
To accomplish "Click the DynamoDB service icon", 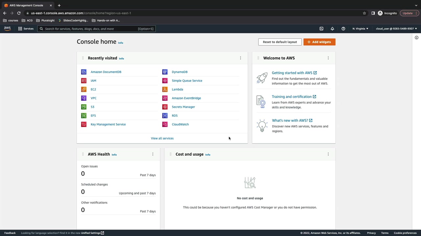I will coord(165,72).
